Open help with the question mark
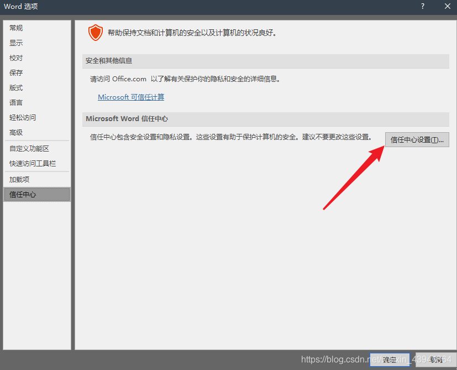This screenshot has width=457, height=370. [x=423, y=6]
